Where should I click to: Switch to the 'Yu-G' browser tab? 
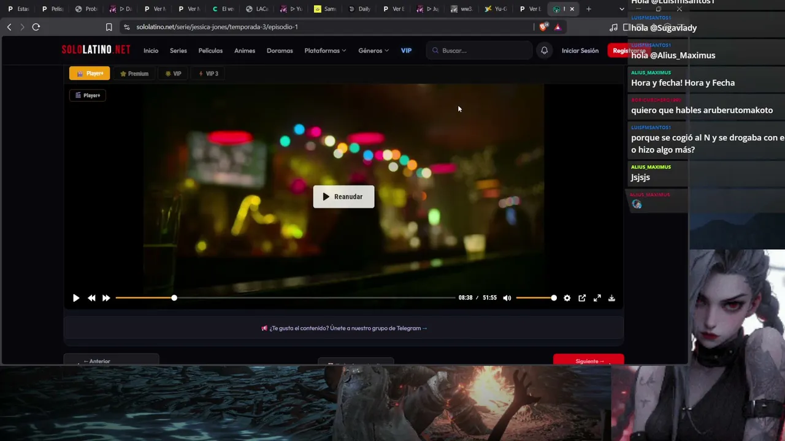click(496, 9)
